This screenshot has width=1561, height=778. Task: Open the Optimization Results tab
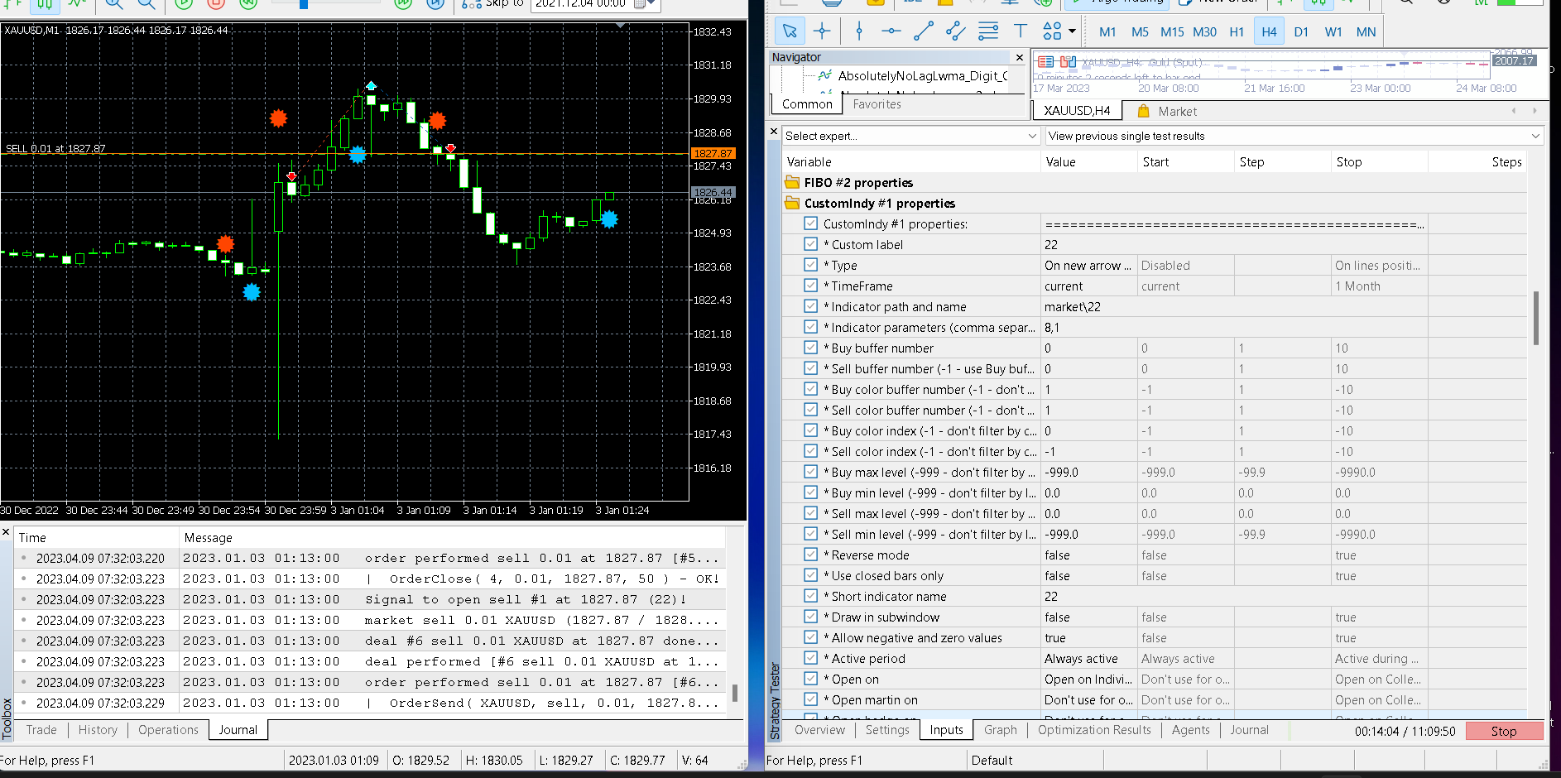point(1094,730)
